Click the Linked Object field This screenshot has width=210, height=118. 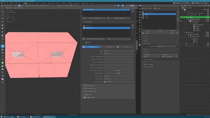coord(118,82)
